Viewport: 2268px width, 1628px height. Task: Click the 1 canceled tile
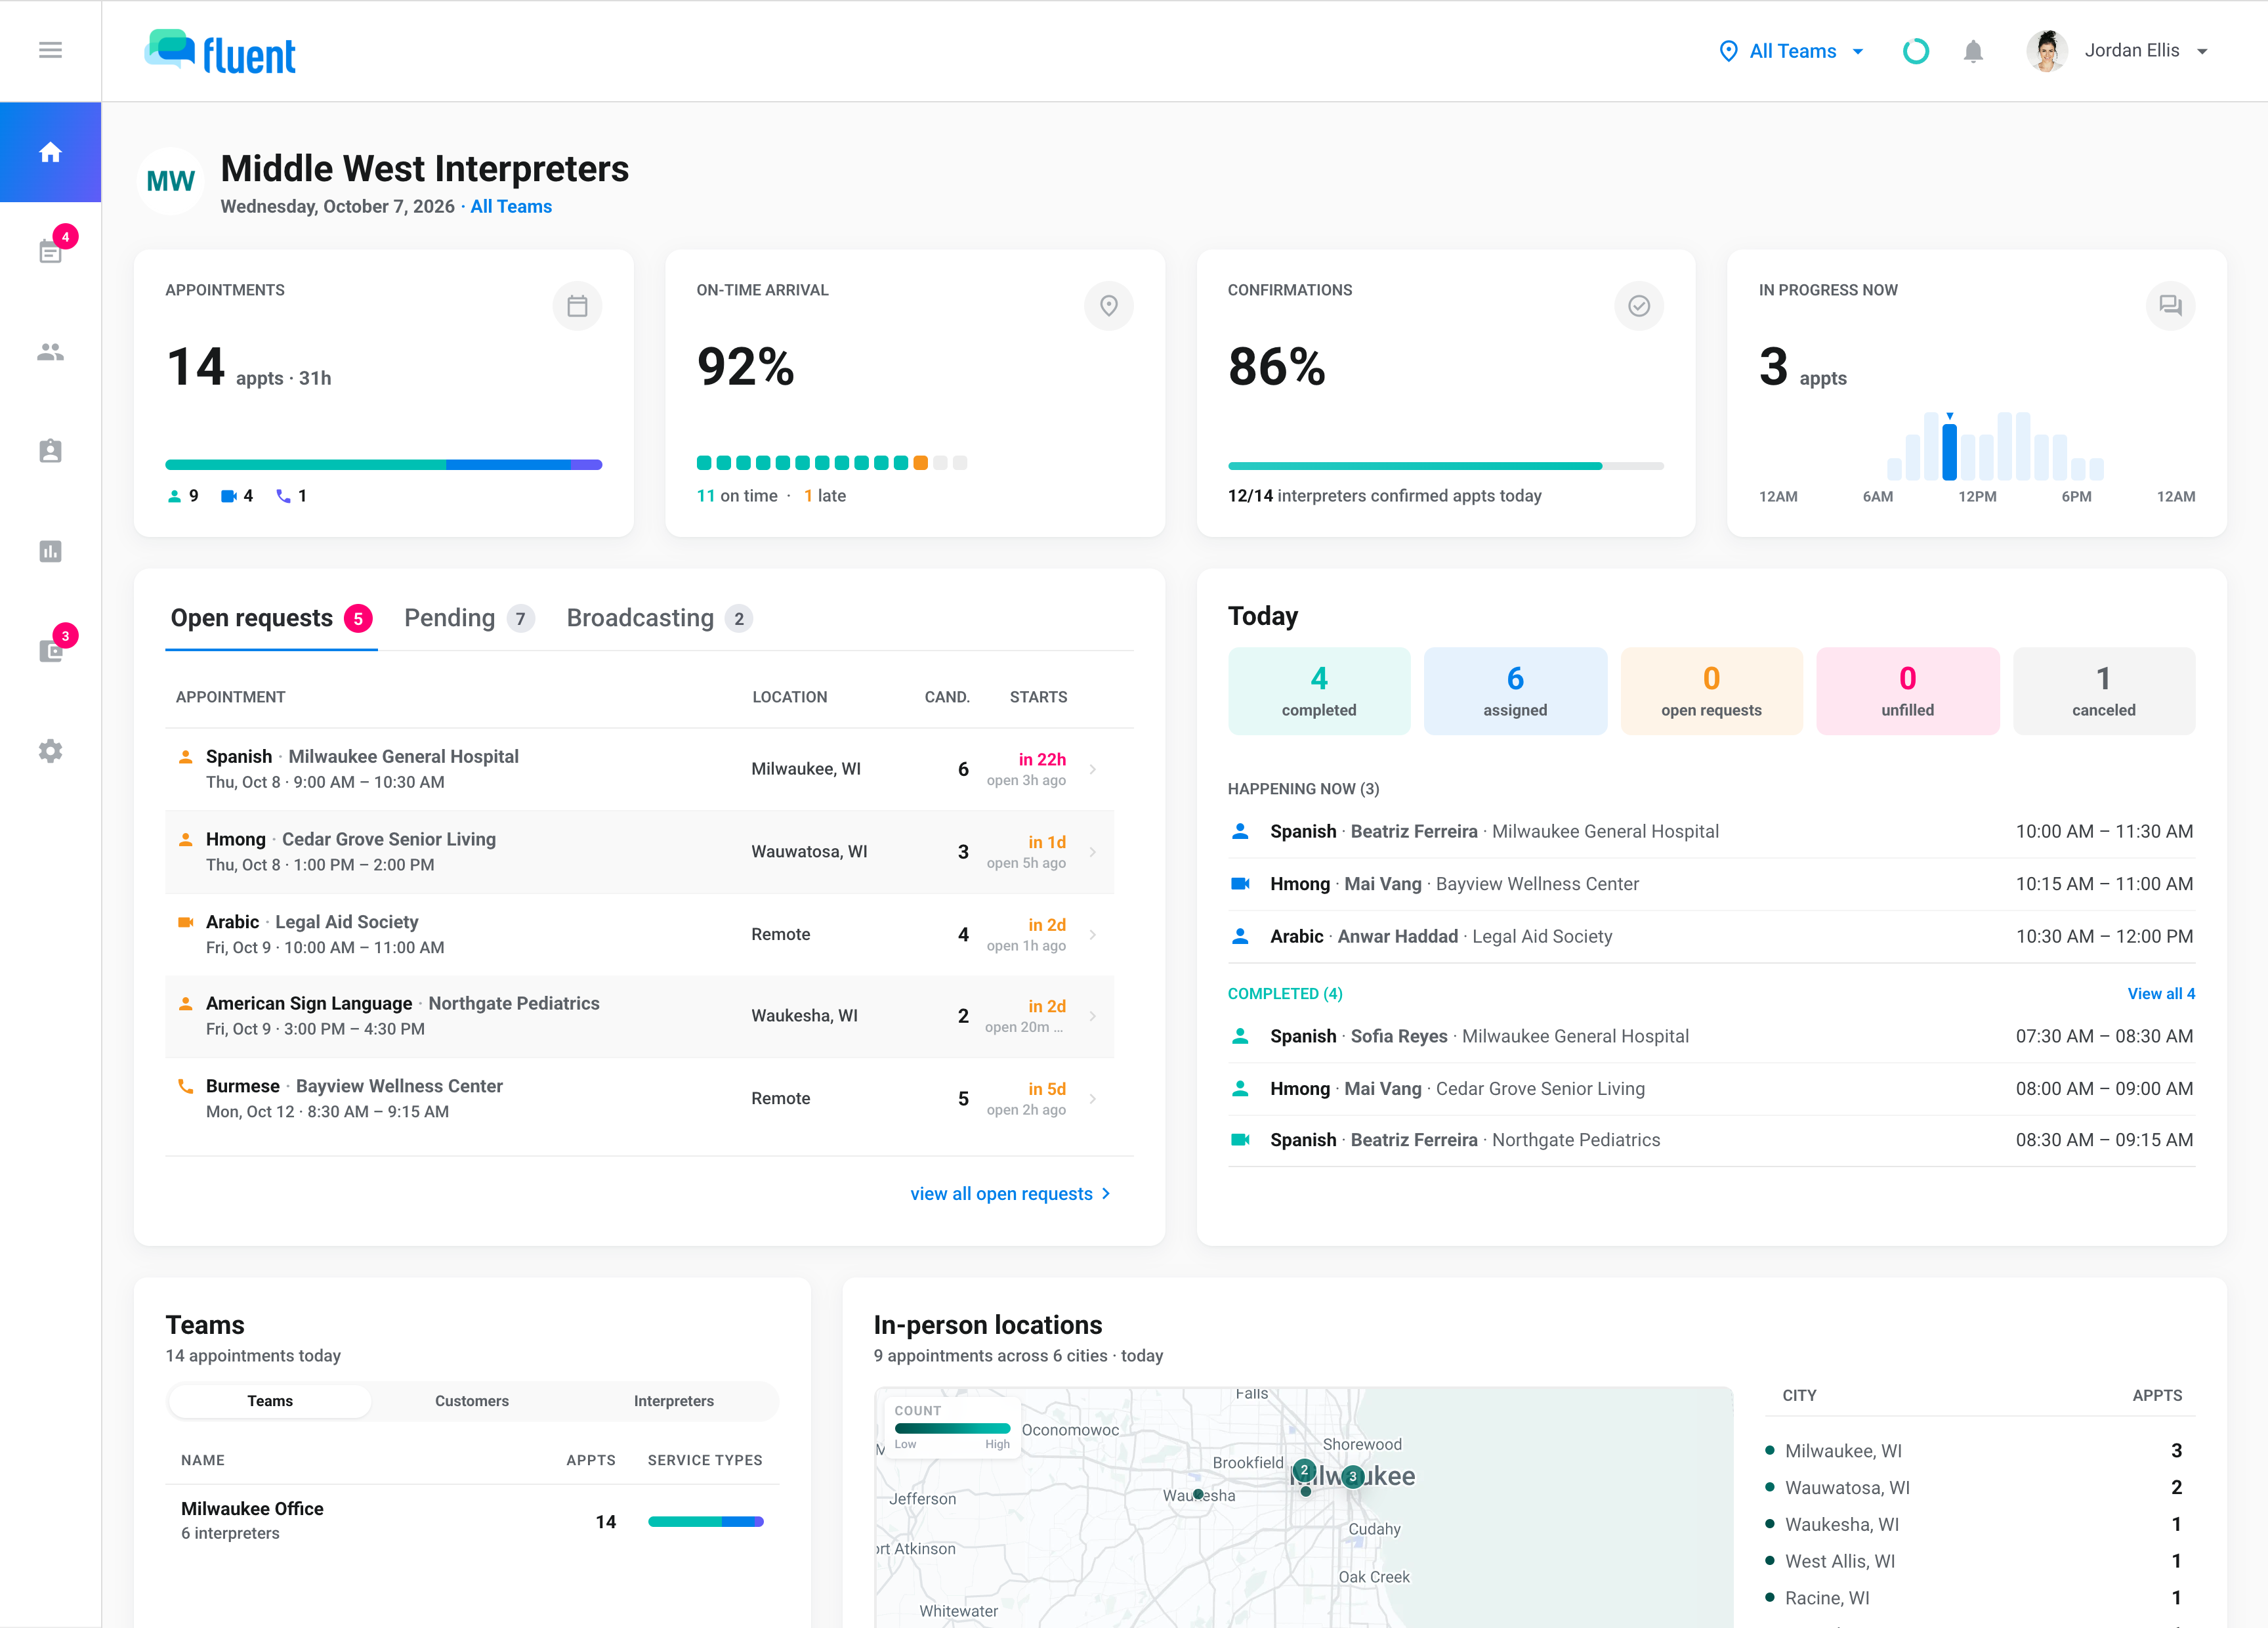2103,691
